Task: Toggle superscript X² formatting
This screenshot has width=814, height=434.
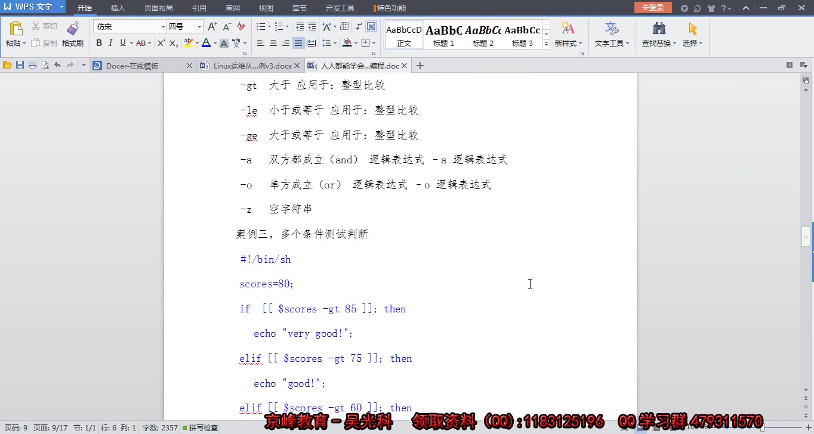Action: coord(161,43)
